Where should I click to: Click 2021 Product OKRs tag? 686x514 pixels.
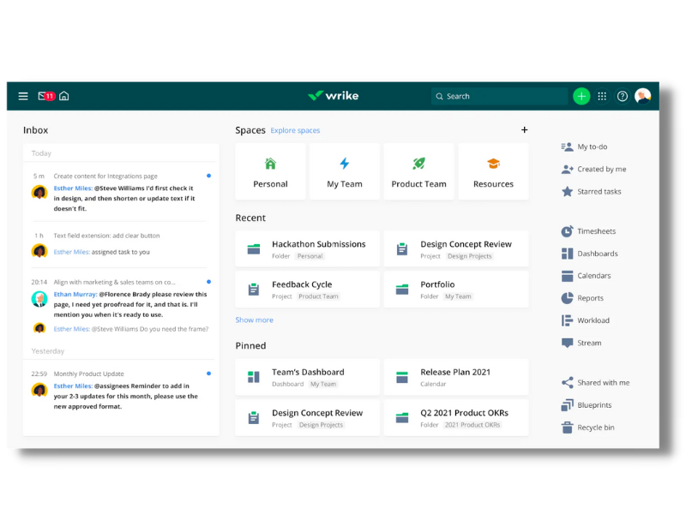pyautogui.click(x=472, y=425)
